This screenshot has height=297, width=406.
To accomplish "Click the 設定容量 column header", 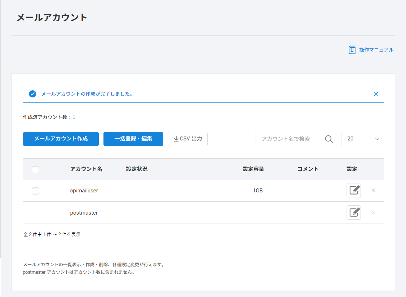I will [x=253, y=169].
